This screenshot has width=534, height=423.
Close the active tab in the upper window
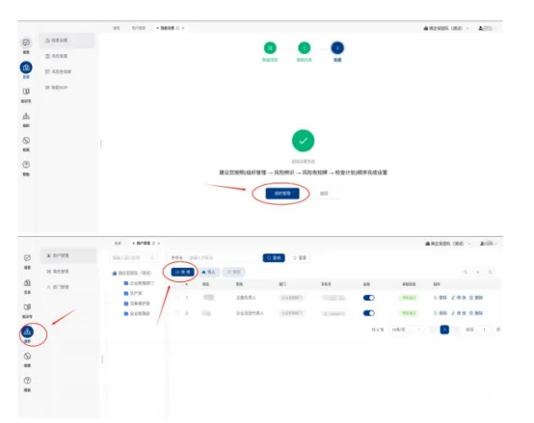[183, 28]
